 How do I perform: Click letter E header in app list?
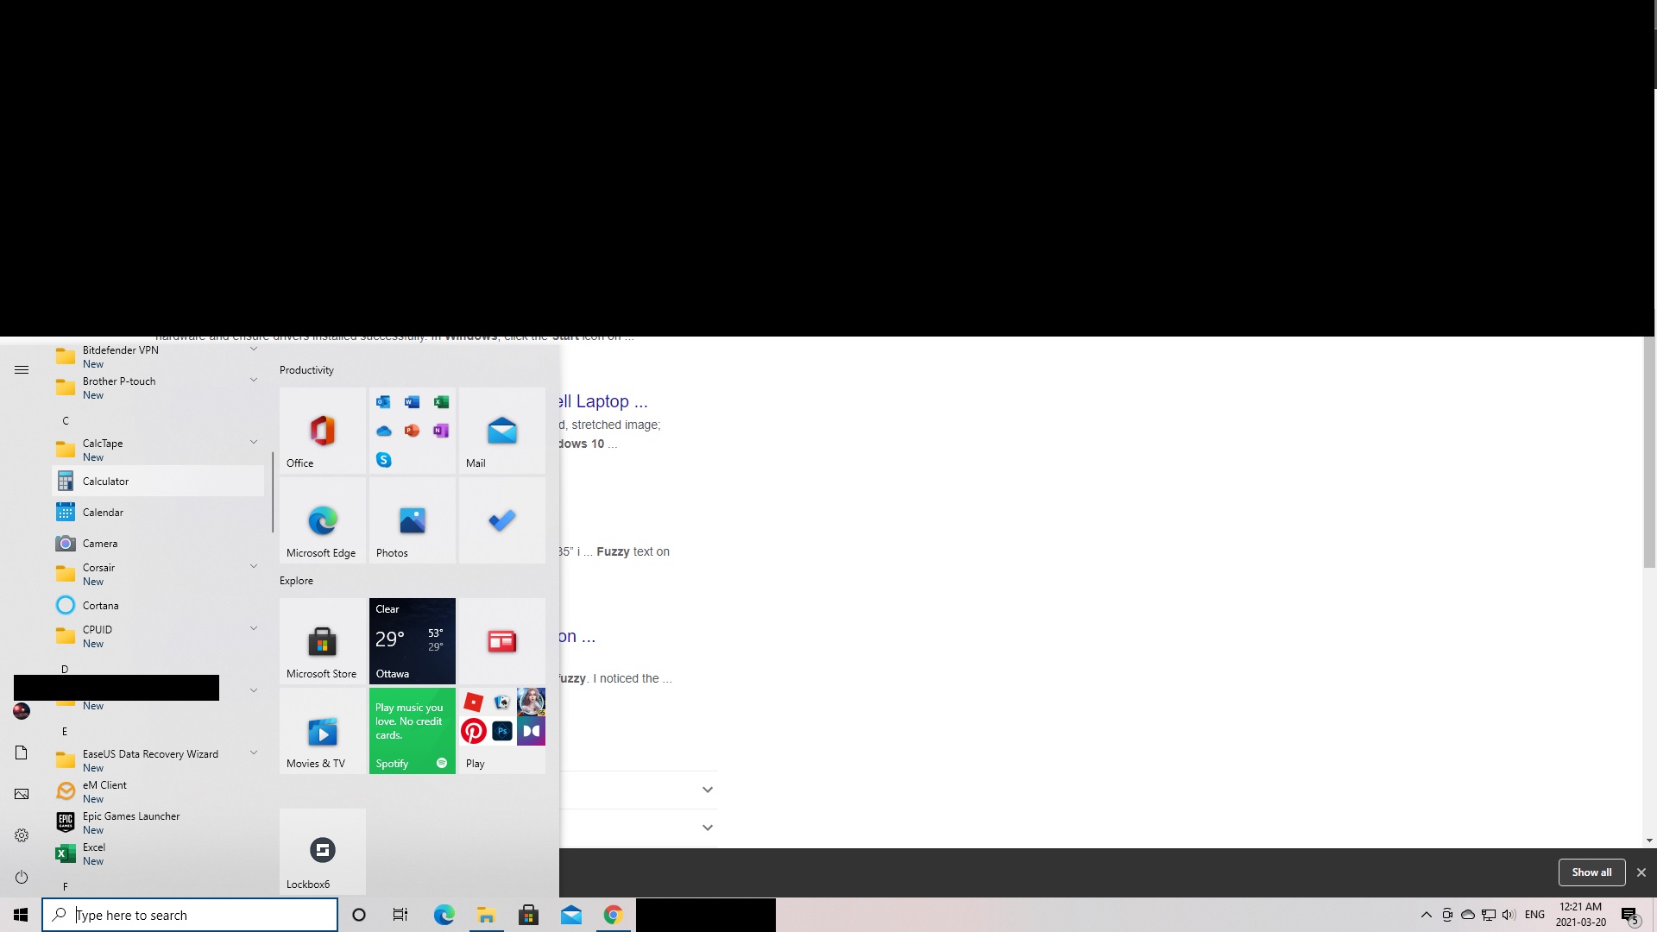coord(65,731)
